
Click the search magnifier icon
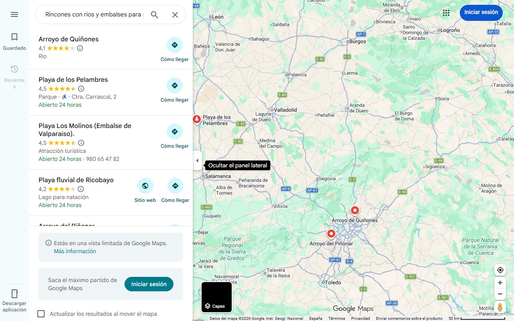click(155, 15)
